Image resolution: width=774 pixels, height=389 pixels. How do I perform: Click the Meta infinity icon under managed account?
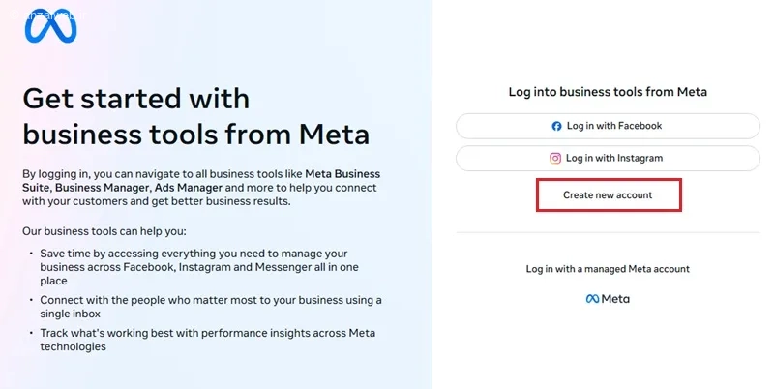click(593, 299)
